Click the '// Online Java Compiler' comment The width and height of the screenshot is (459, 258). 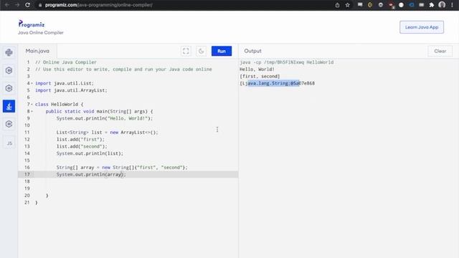(x=66, y=62)
